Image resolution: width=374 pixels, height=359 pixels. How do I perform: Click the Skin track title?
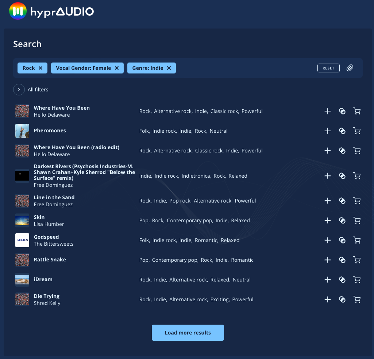(39, 217)
